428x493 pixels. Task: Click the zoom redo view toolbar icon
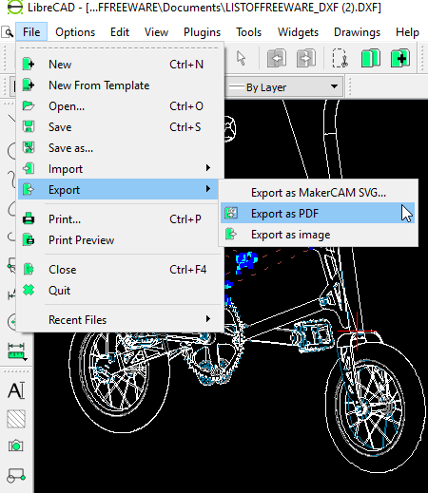(306, 58)
